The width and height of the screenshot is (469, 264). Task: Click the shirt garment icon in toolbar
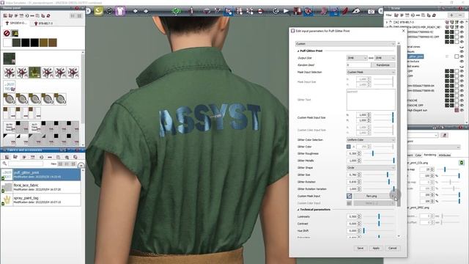120,11
